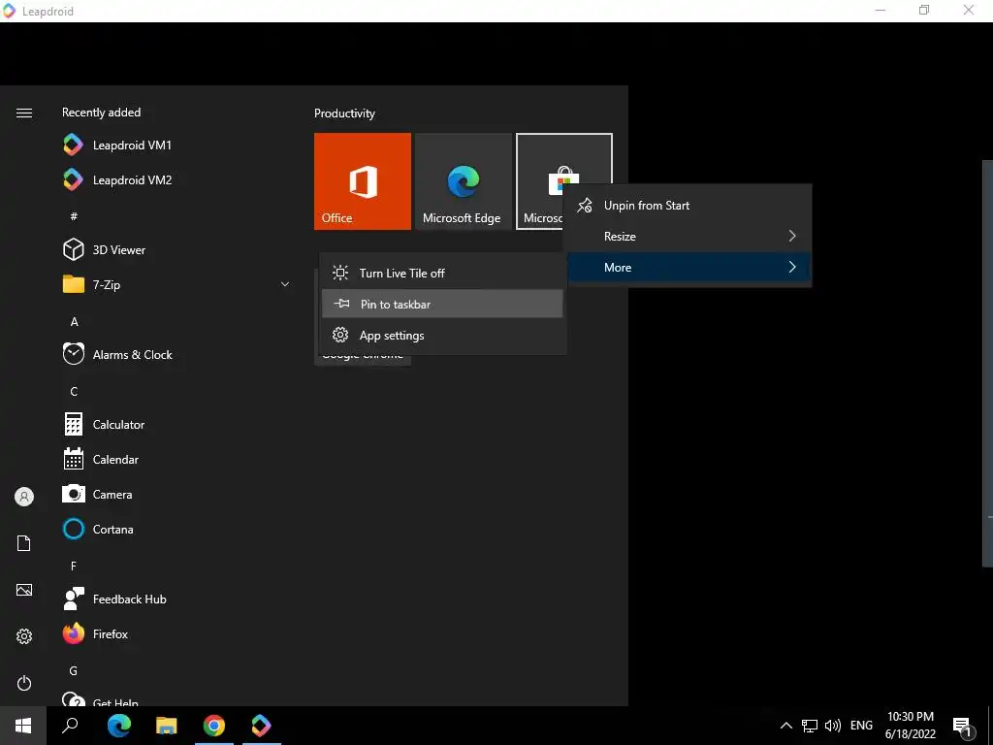Switch to Leapdroid on the taskbar
Screen dimensions: 993x745
coord(261,726)
